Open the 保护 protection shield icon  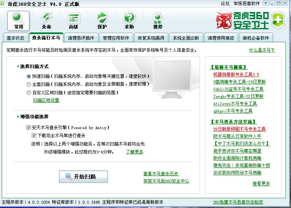[x=102, y=21]
